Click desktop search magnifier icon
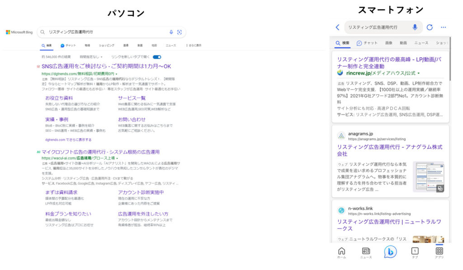 tap(43, 32)
